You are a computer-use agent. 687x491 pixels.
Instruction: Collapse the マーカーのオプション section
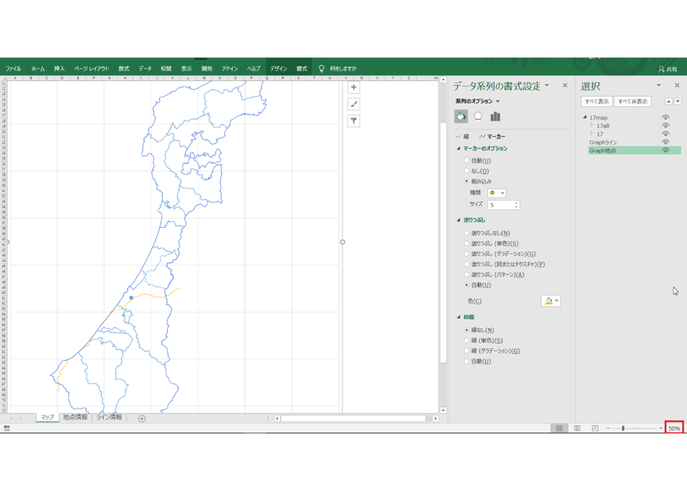459,149
